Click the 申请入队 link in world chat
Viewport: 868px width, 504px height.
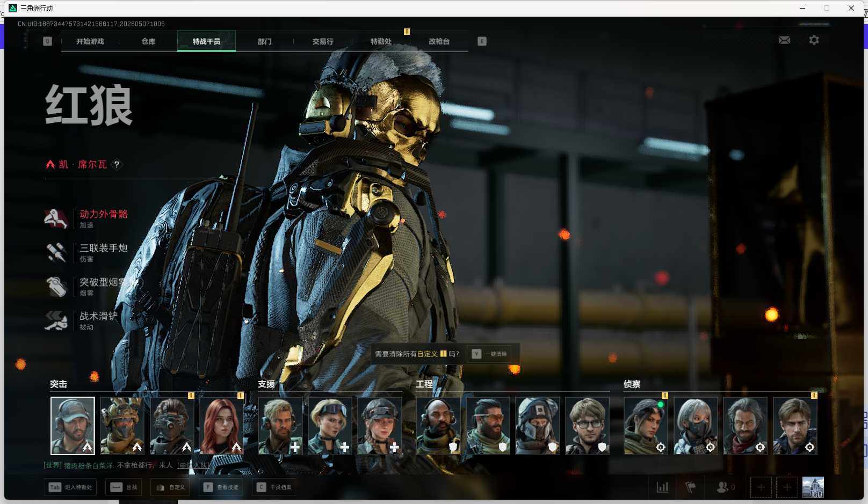(x=193, y=465)
